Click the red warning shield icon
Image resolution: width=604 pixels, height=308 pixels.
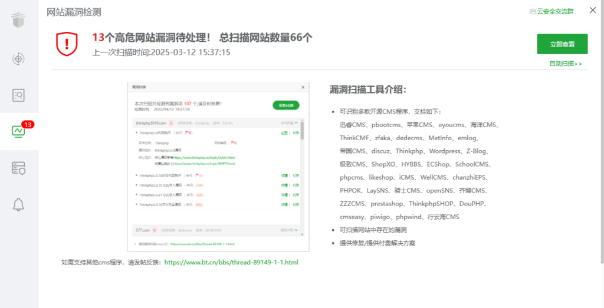(67, 44)
